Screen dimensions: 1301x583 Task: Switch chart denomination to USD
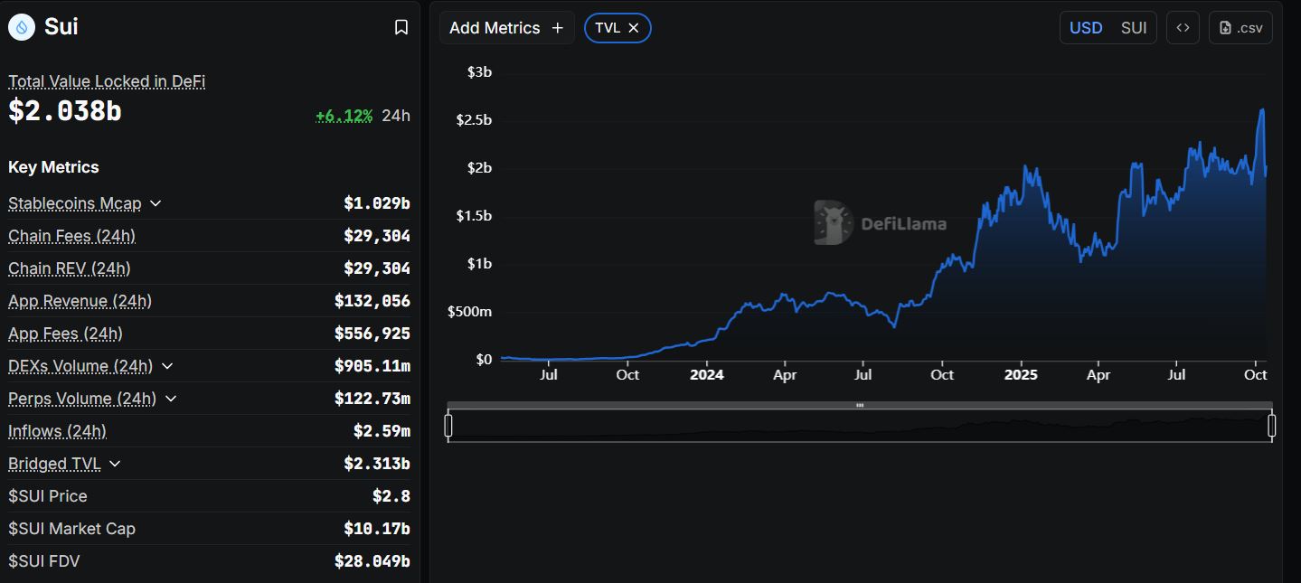click(x=1086, y=28)
